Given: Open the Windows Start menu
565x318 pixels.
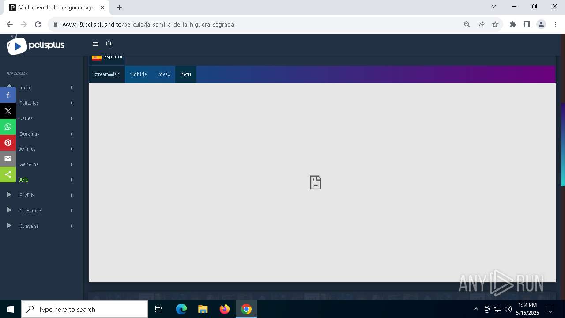Looking at the screenshot, I should (x=11, y=309).
